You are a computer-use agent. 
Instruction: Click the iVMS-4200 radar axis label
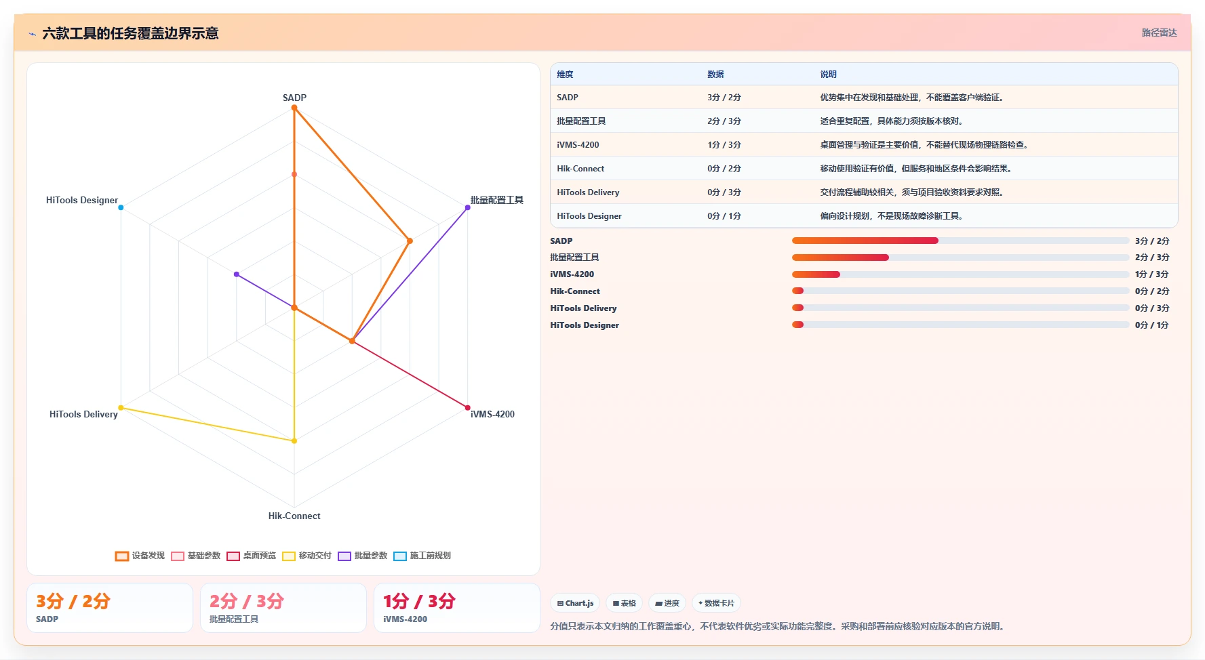(x=492, y=414)
